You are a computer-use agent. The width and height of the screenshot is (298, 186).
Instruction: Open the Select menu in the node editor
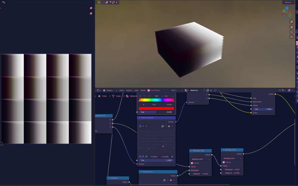pyautogui.click(x=129, y=90)
